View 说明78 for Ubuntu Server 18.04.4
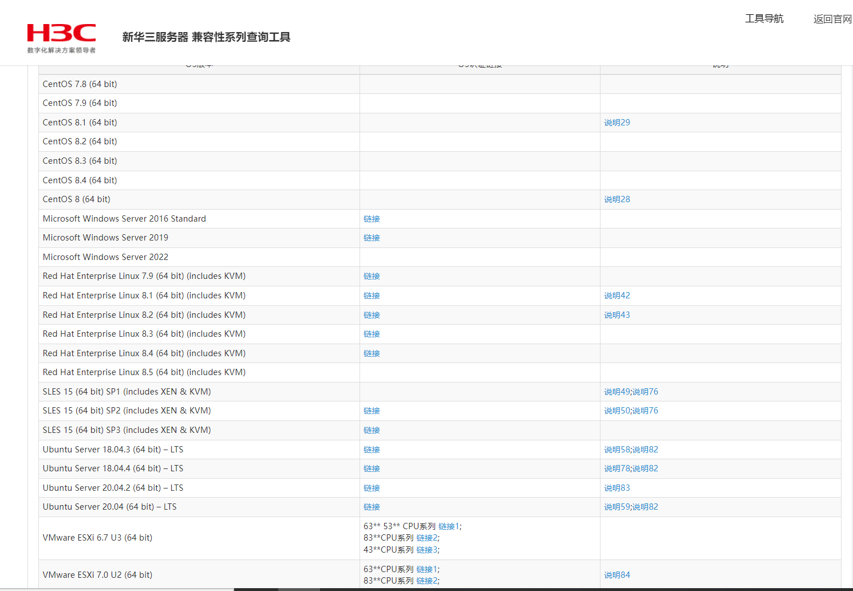Image resolution: width=853 pixels, height=591 pixels. [x=617, y=468]
